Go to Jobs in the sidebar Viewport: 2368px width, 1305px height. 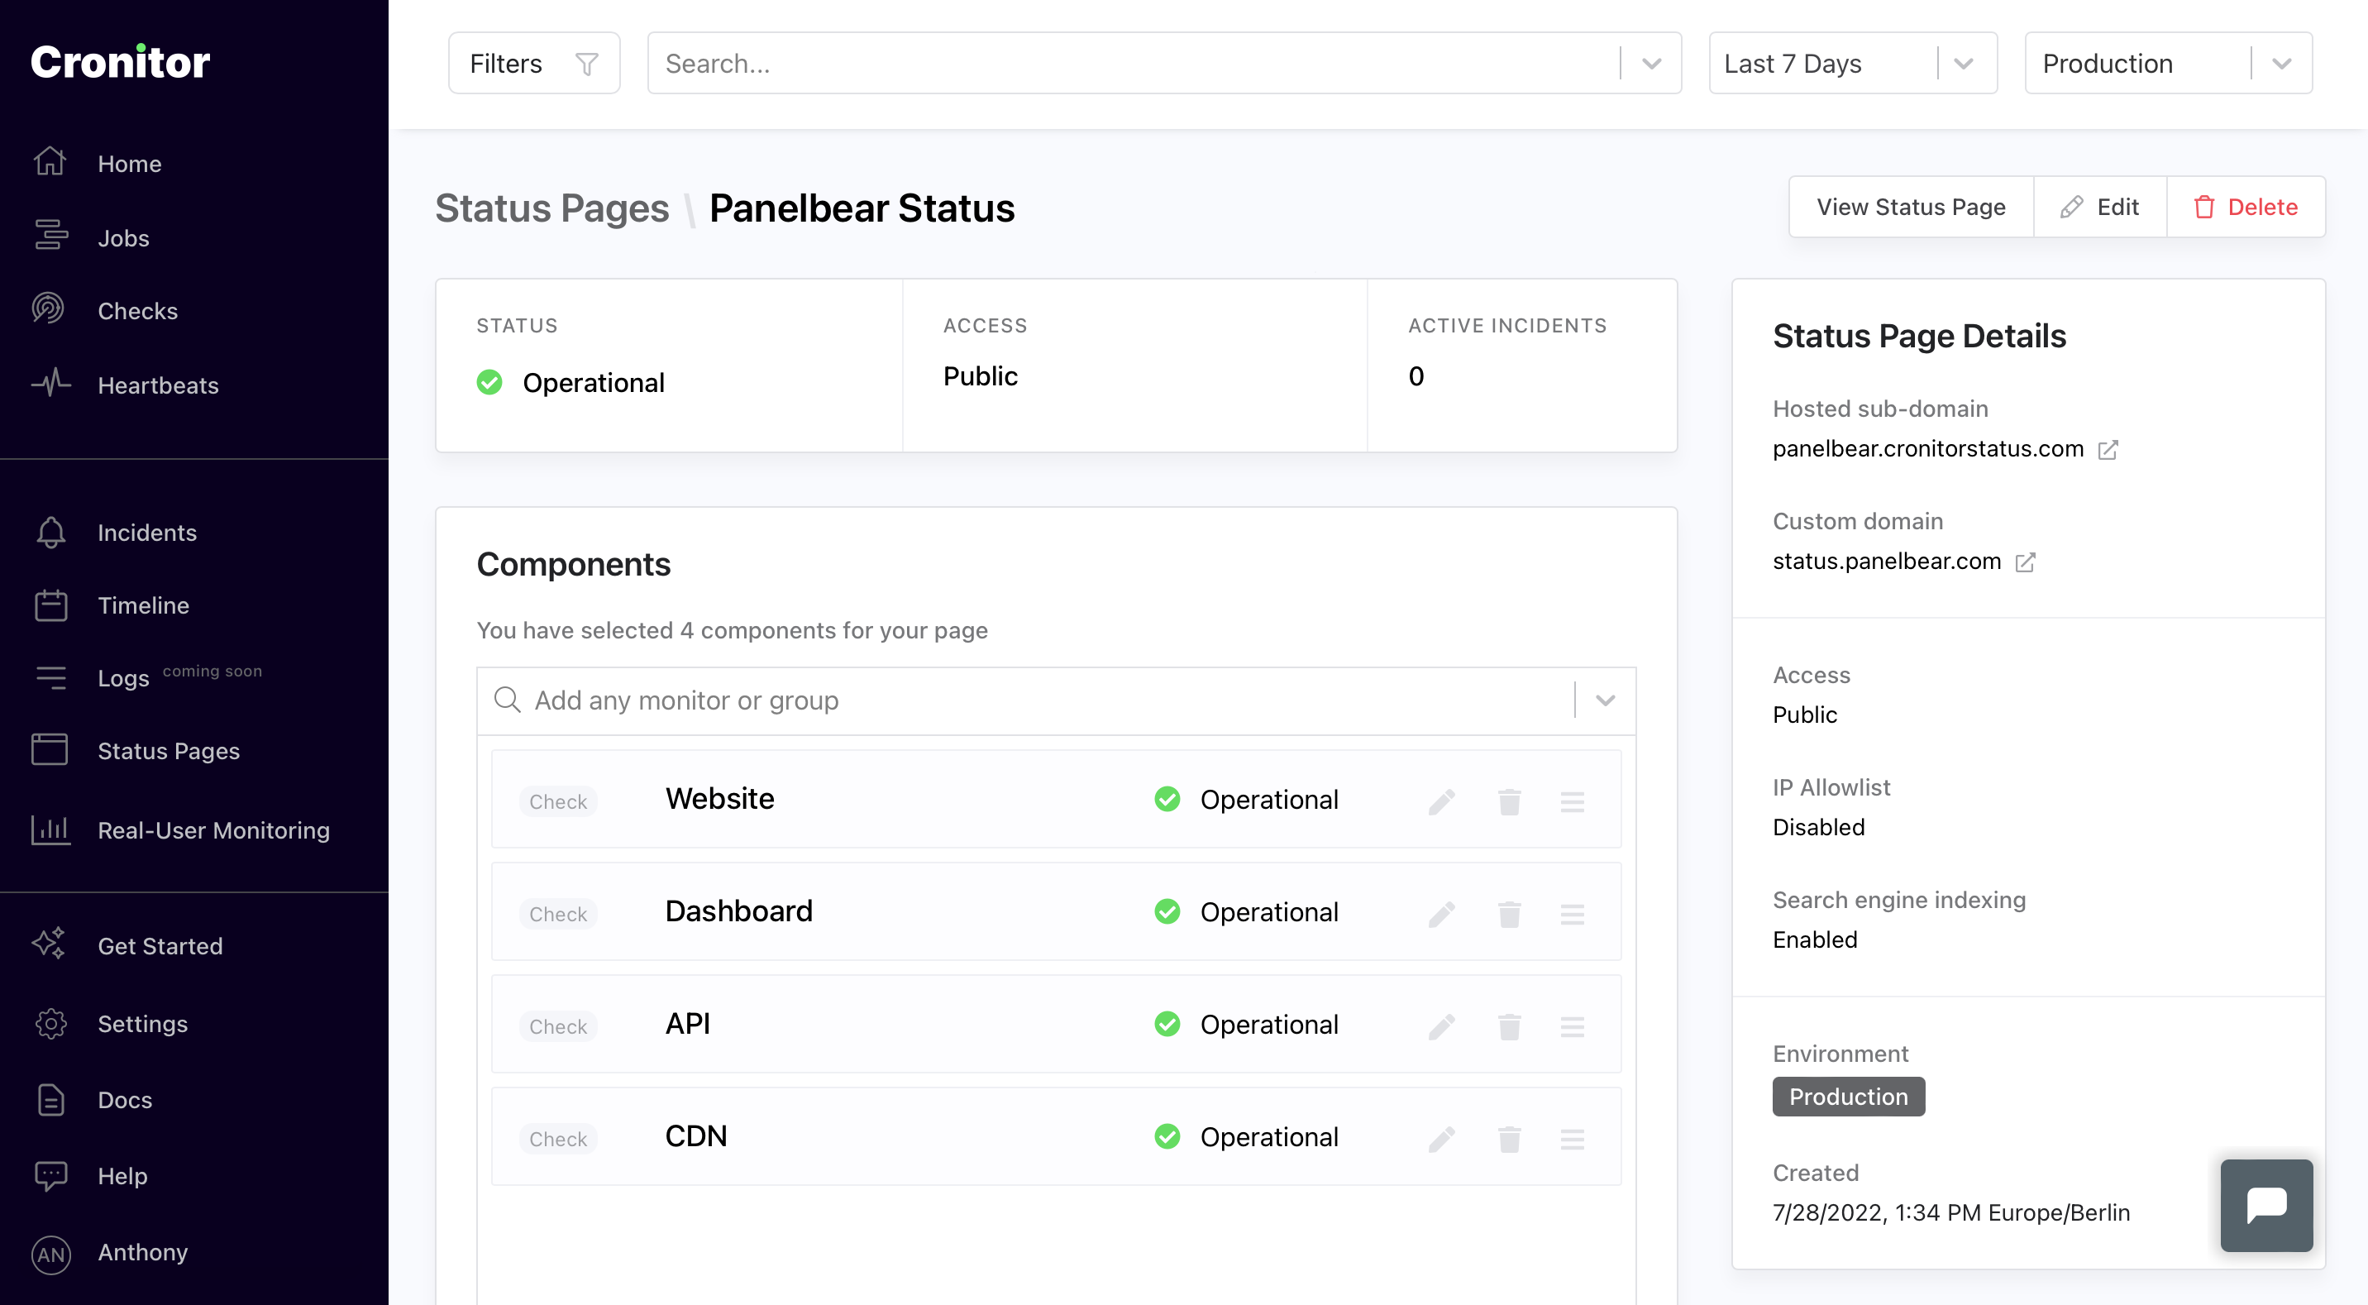(123, 237)
